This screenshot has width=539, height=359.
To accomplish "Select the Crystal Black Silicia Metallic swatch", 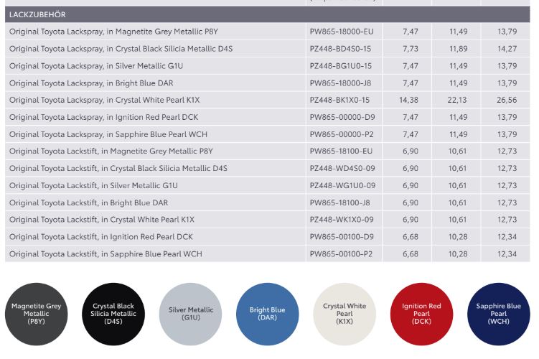I will tap(113, 314).
